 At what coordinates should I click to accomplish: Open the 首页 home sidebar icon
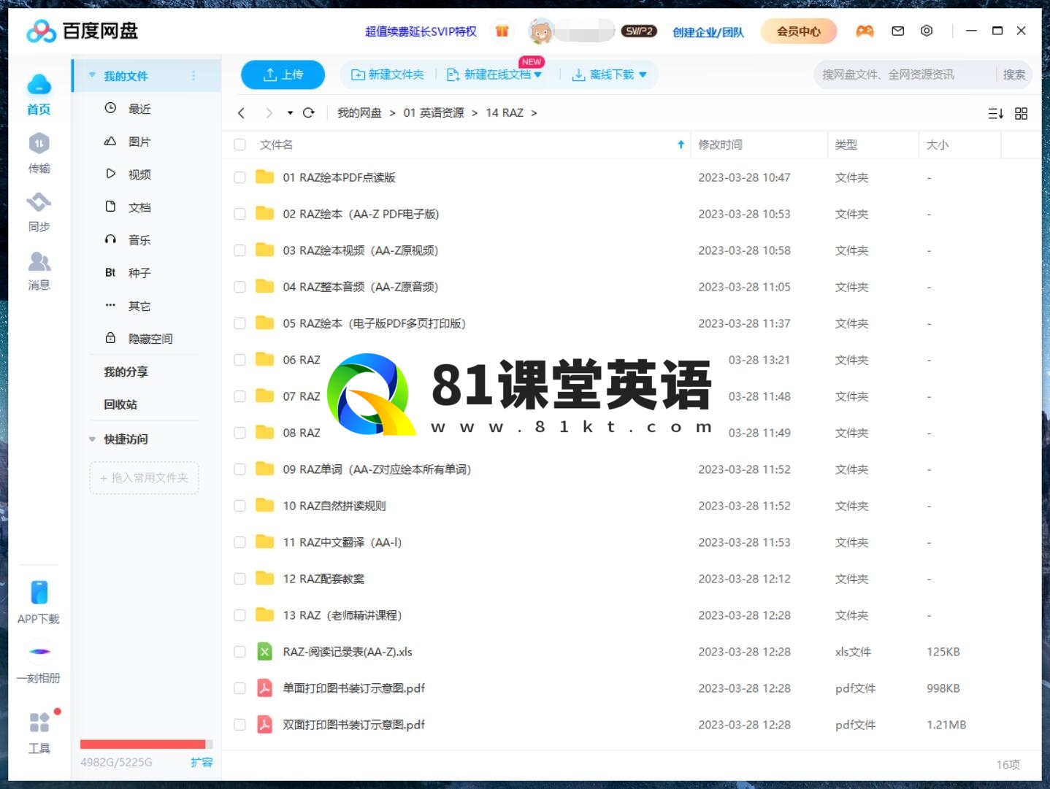(39, 94)
